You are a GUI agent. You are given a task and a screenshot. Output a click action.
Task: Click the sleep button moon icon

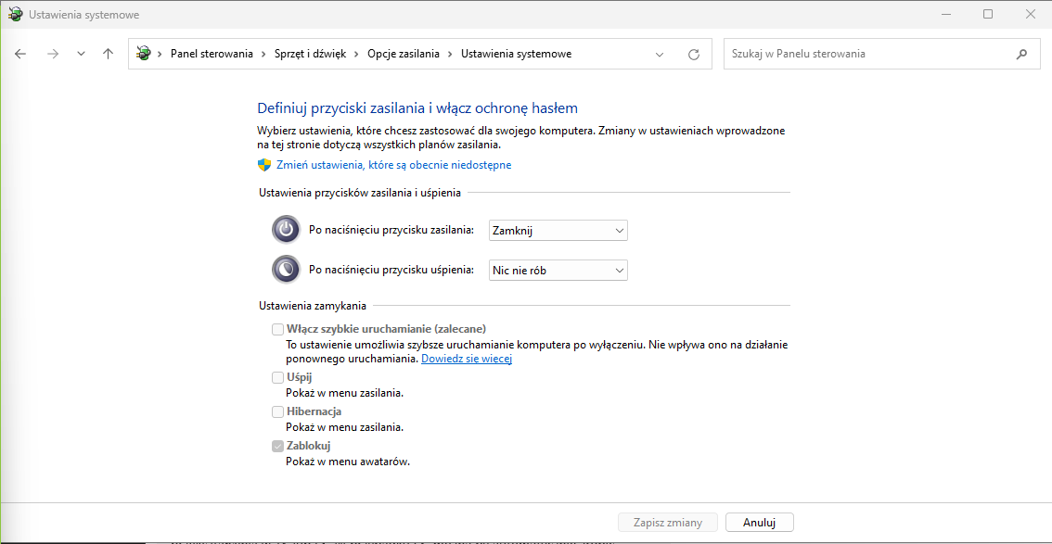(286, 270)
